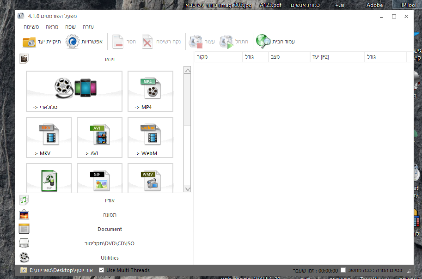Screen dimensions: 422x279
Task: Open Options (אפשרויות) gear icon
Action: pos(73,42)
